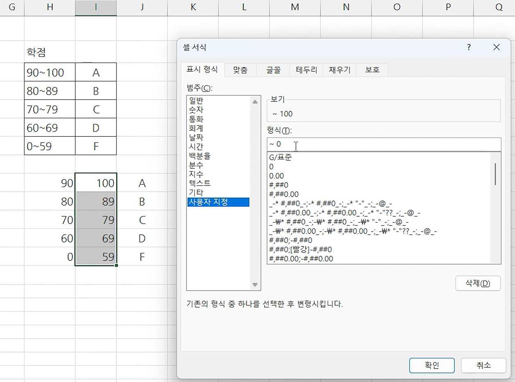Select the 보호 tab

372,70
